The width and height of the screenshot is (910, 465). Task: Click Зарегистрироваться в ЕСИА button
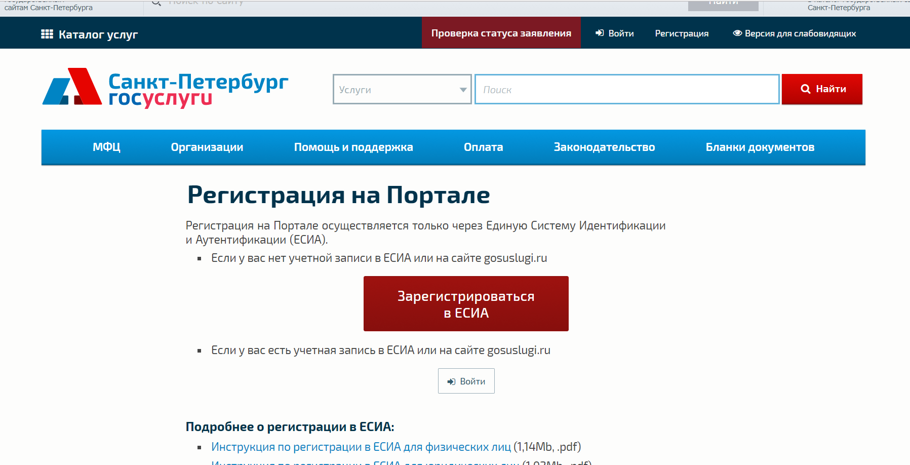[466, 303]
